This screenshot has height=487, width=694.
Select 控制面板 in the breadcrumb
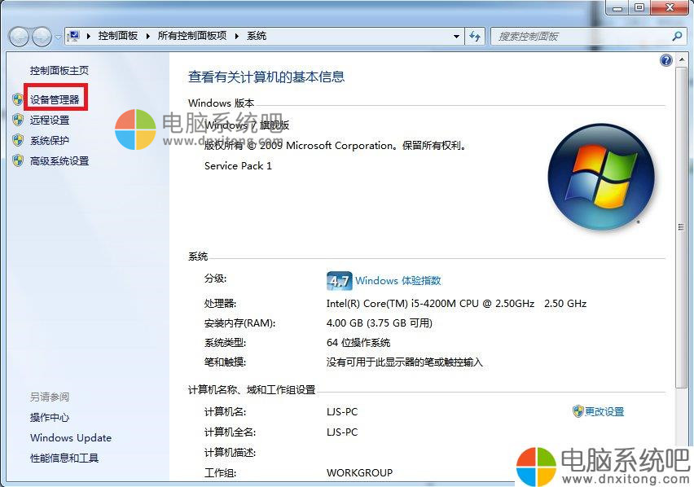(x=118, y=36)
